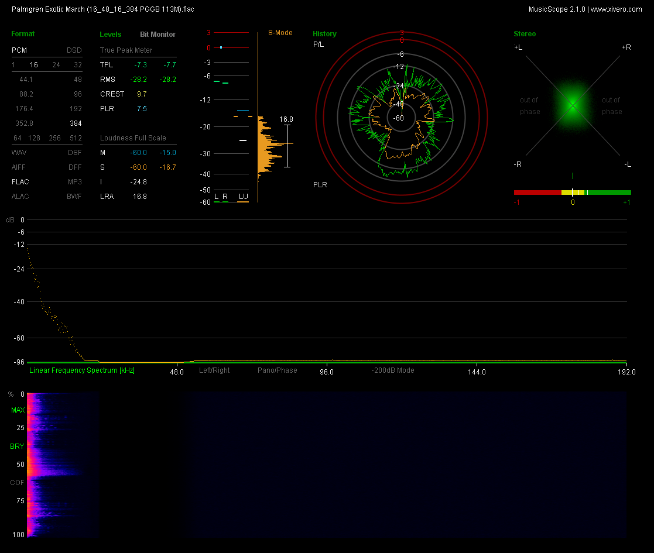Screen dimensions: 654x553
Task: Click the FLAC file type label
Action: 20,181
